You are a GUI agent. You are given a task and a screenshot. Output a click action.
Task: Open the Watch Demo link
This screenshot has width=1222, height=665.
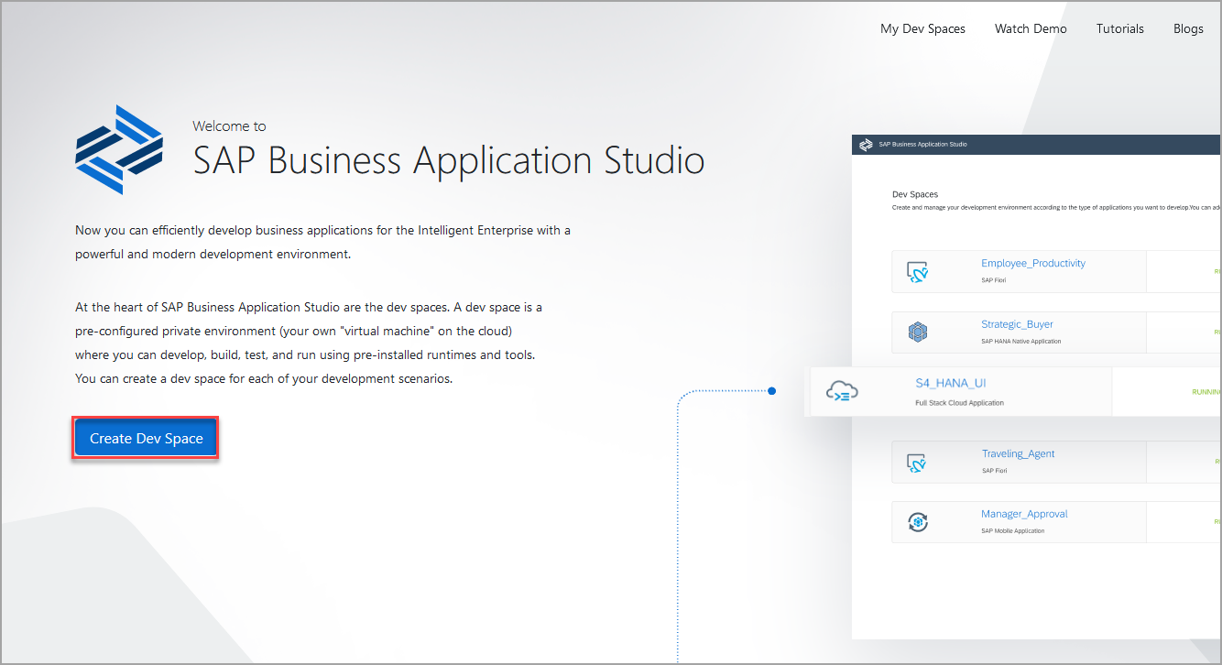pyautogui.click(x=1031, y=28)
